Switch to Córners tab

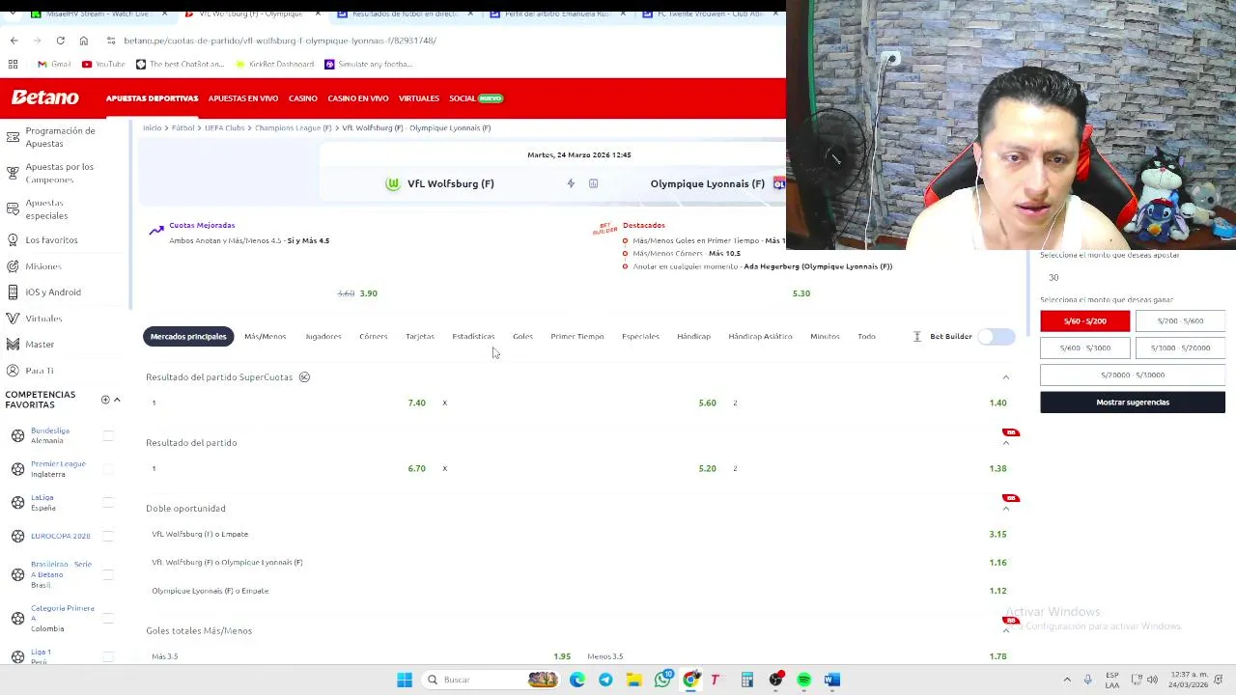pyautogui.click(x=373, y=336)
